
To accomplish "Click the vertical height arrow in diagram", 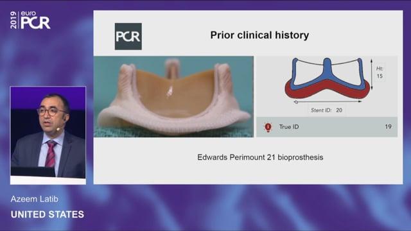I will click(371, 74).
